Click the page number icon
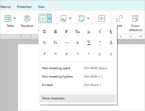The width and height of the screenshot is (145, 111). [x=64, y=18]
